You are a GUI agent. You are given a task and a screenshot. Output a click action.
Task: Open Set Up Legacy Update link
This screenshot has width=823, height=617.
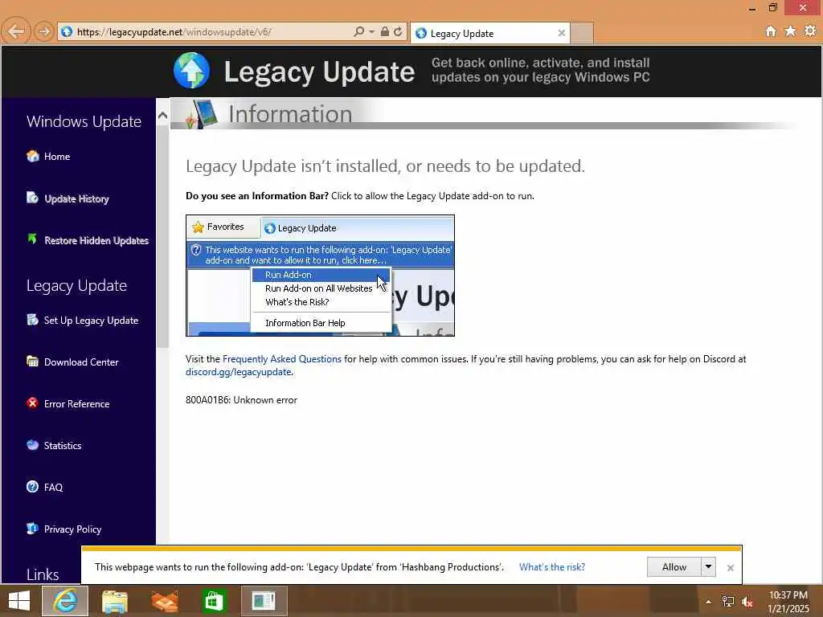point(92,321)
